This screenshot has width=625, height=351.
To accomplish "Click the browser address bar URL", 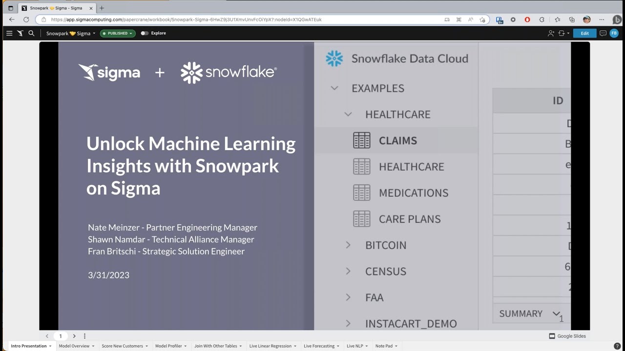I will point(186,19).
